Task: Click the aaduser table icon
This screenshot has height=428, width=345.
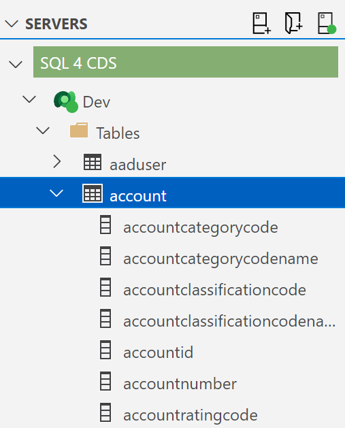Action: (x=93, y=162)
